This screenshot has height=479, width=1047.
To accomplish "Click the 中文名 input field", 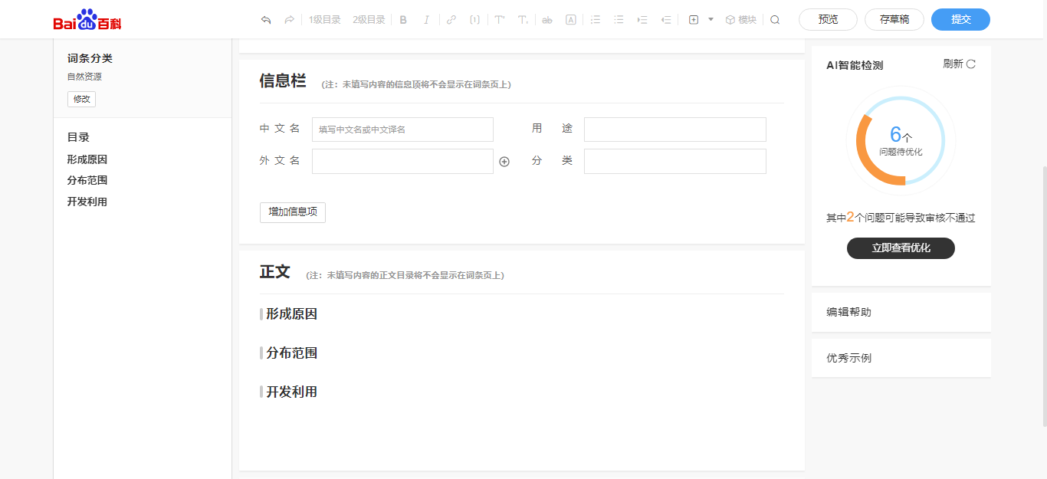I will pyautogui.click(x=402, y=130).
